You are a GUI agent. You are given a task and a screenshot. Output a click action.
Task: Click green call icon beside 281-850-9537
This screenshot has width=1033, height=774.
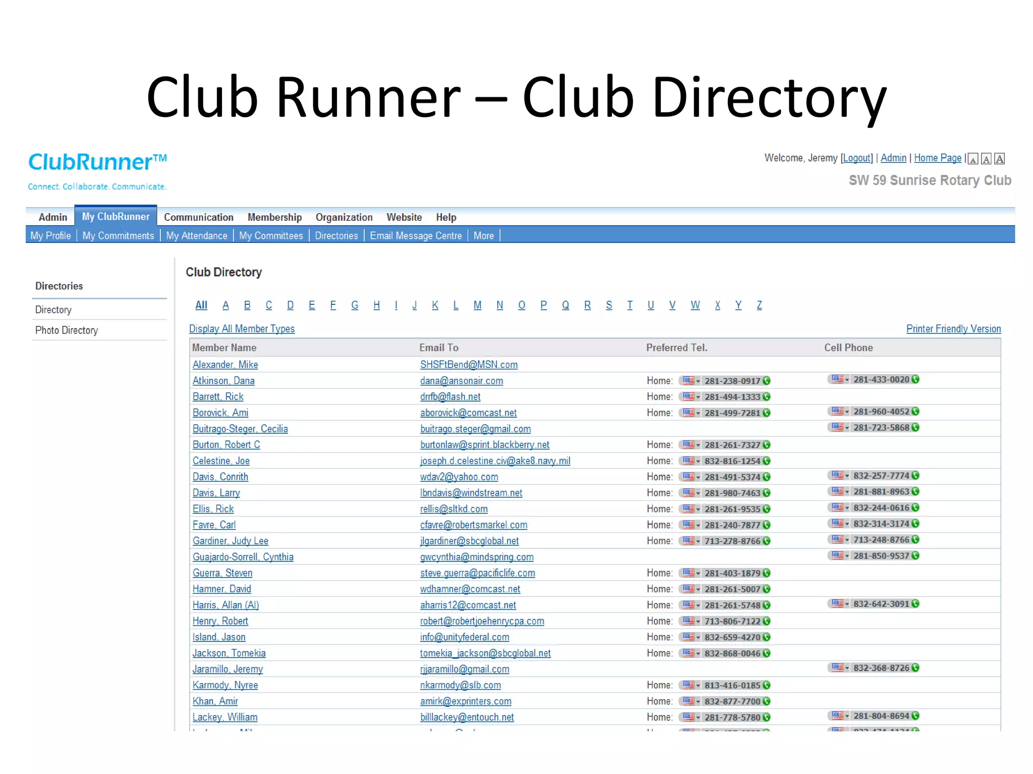(x=915, y=556)
